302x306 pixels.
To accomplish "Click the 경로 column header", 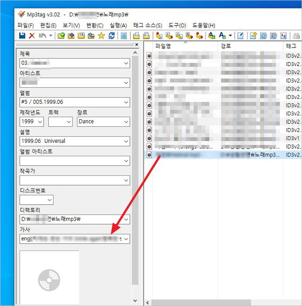I will coord(226,46).
